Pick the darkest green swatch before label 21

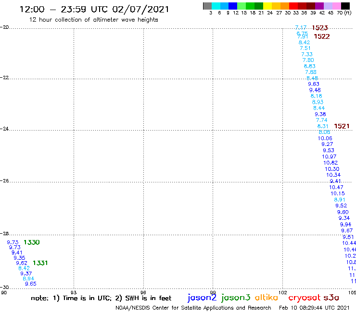(259, 6)
